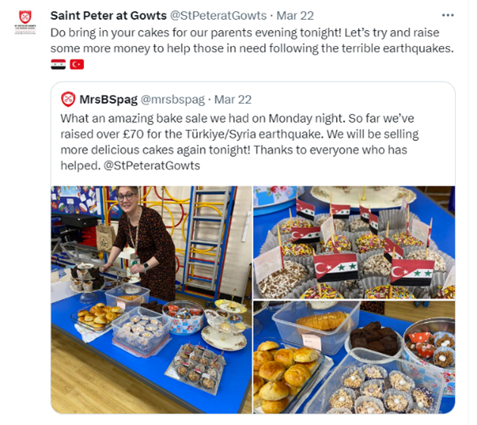Viewport: 477px width, 425px height.
Task: Open the @StPeteratGowts handle in tweet header
Action: [x=218, y=15]
